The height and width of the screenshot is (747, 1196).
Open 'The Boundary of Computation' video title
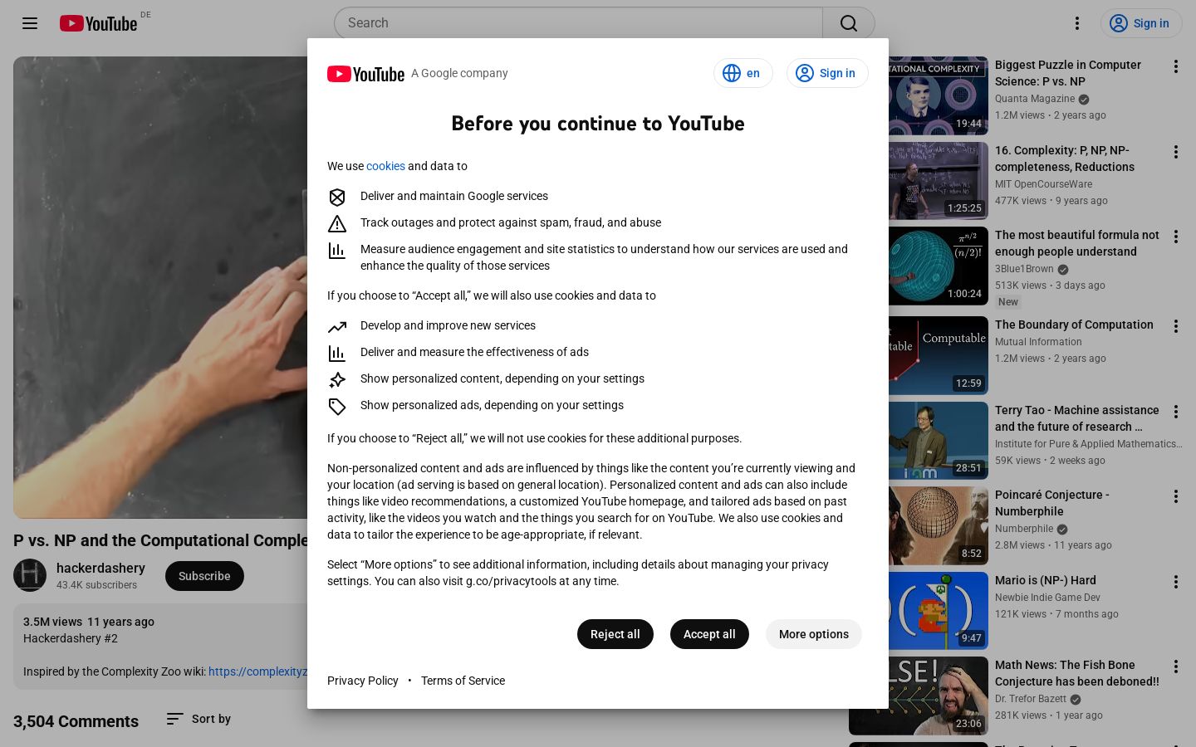point(1074,325)
